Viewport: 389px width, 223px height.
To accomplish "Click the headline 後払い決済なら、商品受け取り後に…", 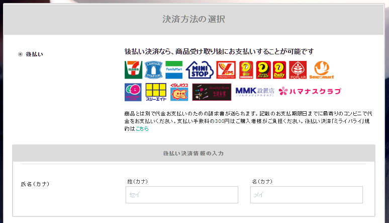I will click(x=219, y=51).
